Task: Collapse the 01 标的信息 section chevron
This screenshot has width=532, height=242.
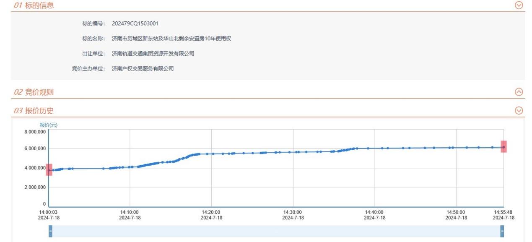Action: pos(519,5)
